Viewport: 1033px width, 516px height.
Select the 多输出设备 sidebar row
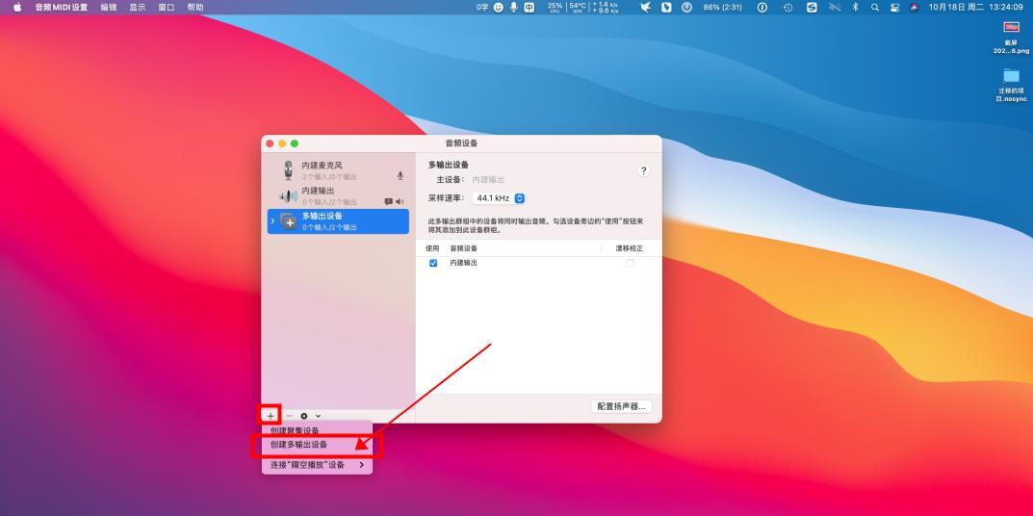point(338,221)
